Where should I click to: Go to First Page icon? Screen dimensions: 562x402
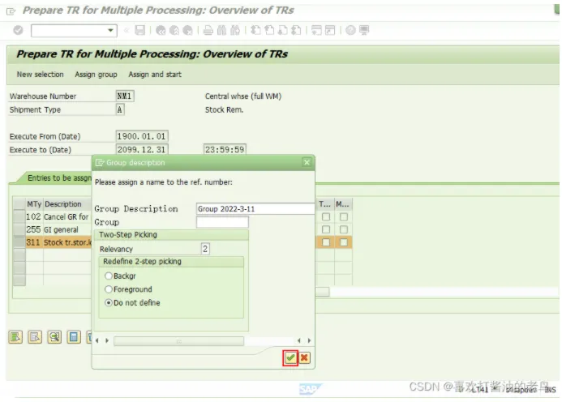(255, 31)
